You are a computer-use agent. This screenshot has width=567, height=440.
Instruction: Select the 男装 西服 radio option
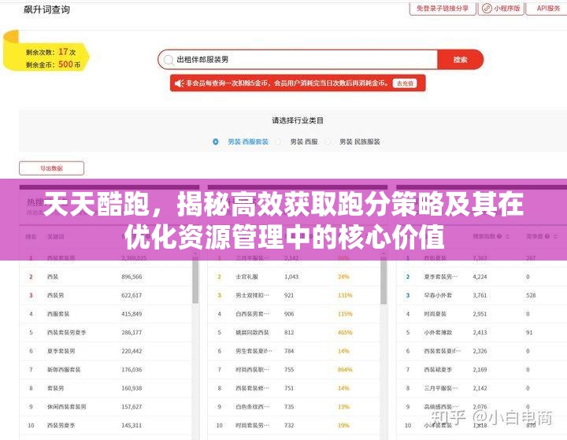tap(278, 142)
